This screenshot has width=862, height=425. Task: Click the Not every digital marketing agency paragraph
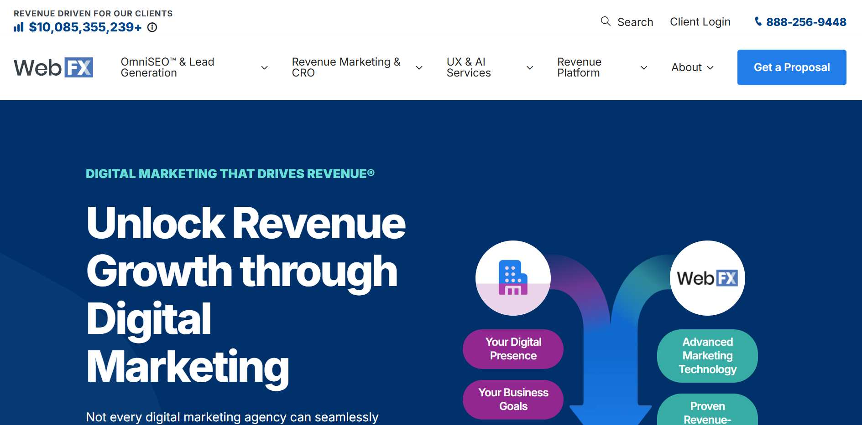pyautogui.click(x=232, y=417)
